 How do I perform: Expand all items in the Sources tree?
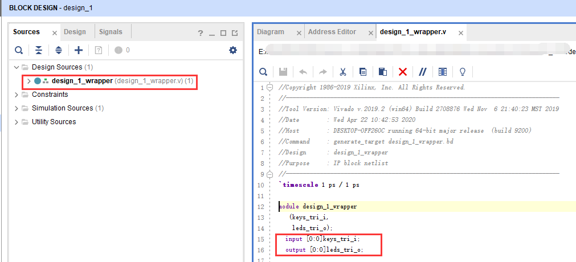coord(59,50)
